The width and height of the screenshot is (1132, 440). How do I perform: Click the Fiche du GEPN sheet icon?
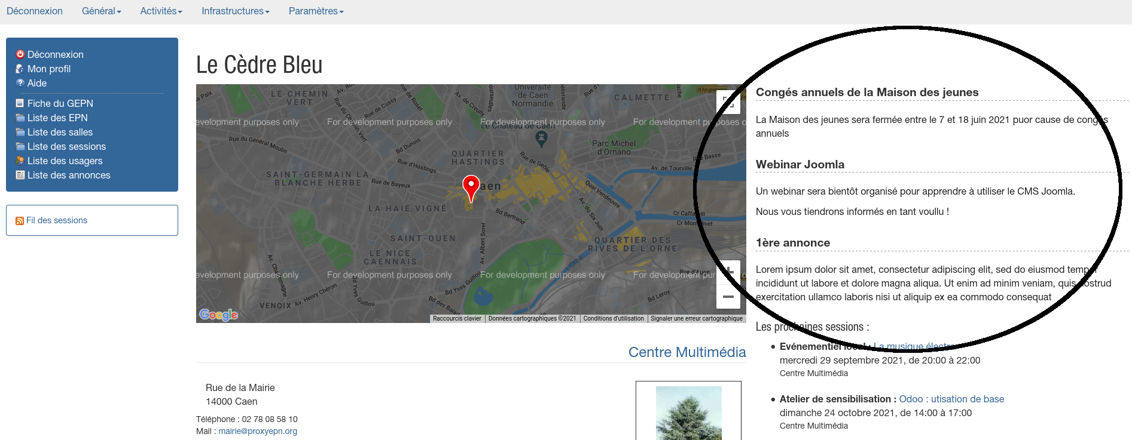[20, 103]
